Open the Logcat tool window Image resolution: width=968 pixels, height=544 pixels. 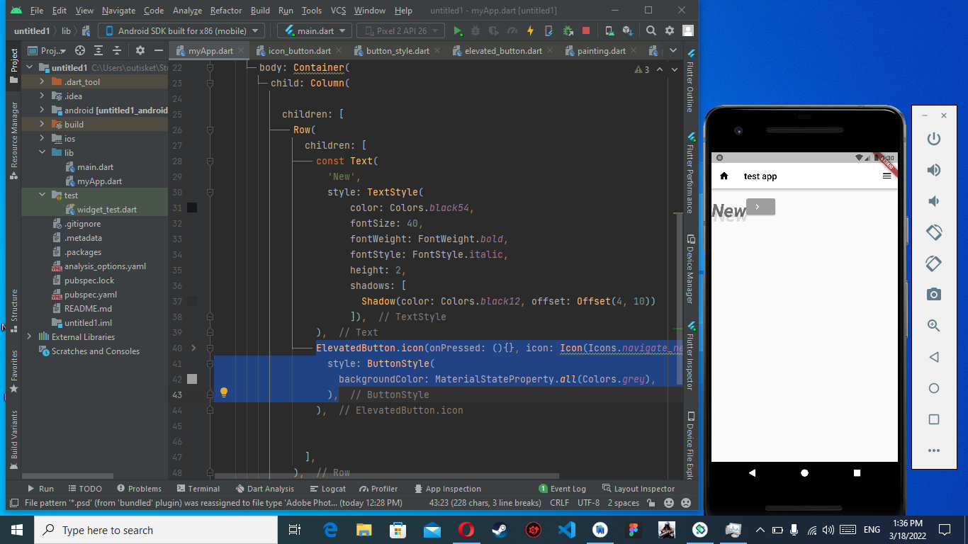click(x=327, y=489)
